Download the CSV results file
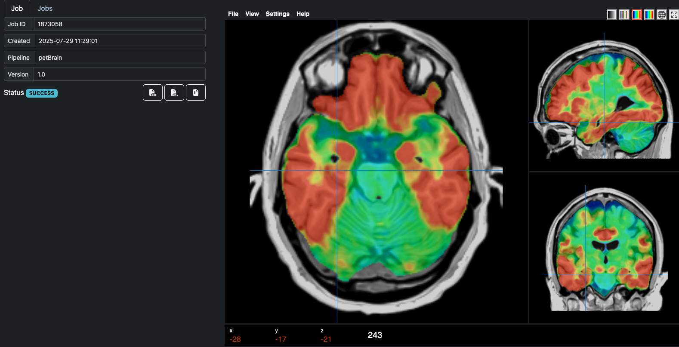This screenshot has width=679, height=347. [x=174, y=92]
